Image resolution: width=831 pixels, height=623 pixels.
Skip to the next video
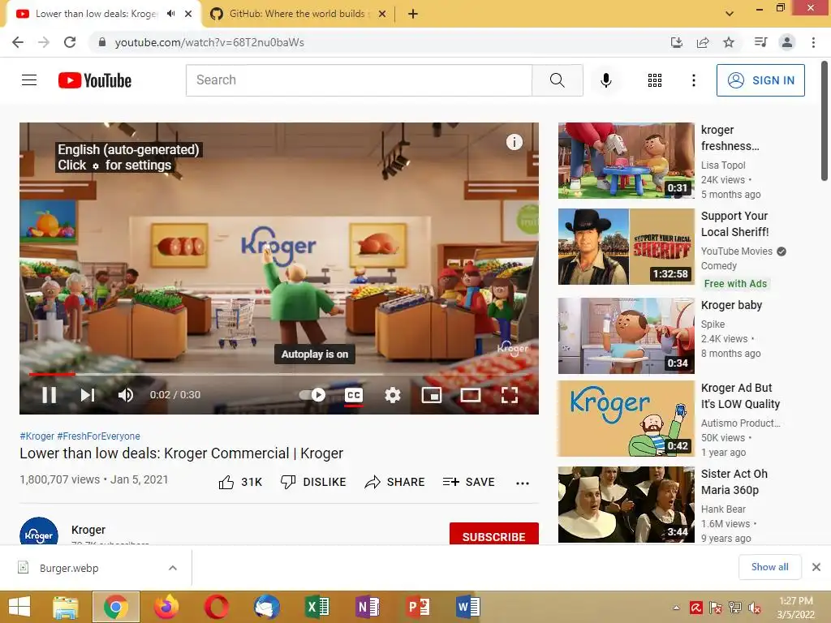pyautogui.click(x=88, y=395)
